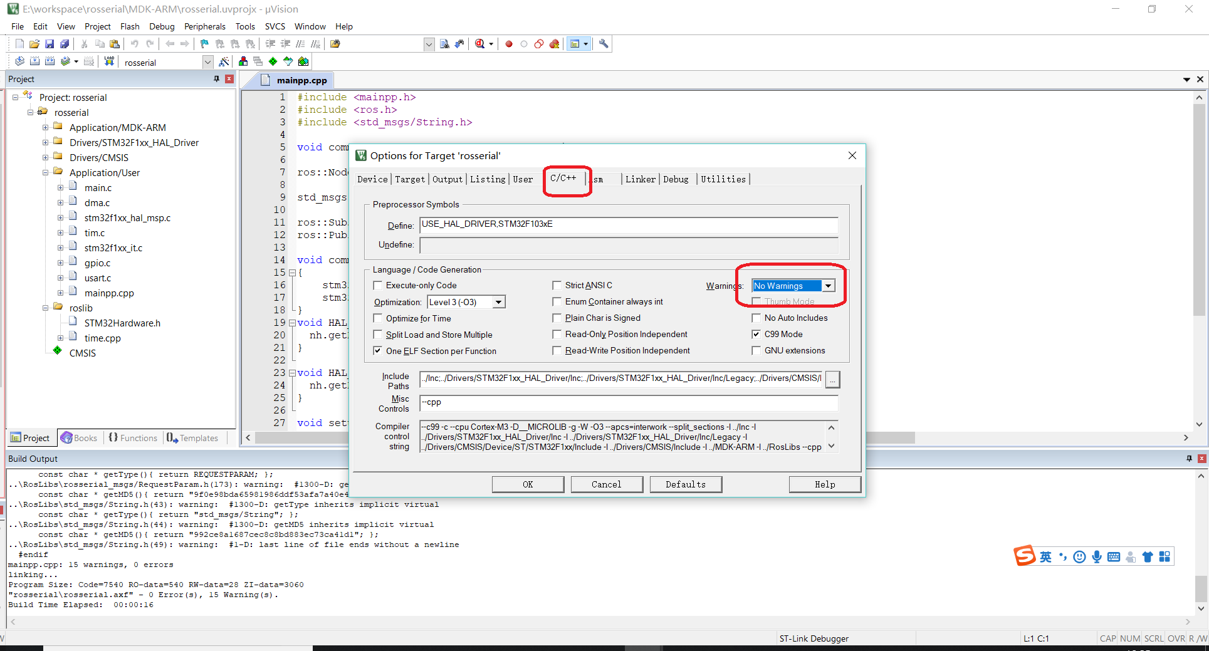
Task: Collapse the roslib group
Action: click(x=45, y=308)
